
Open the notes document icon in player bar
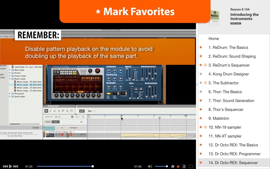point(184,166)
